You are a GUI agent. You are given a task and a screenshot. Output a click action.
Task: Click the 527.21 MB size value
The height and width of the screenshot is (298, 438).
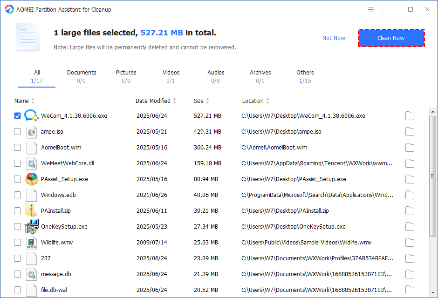click(x=207, y=116)
